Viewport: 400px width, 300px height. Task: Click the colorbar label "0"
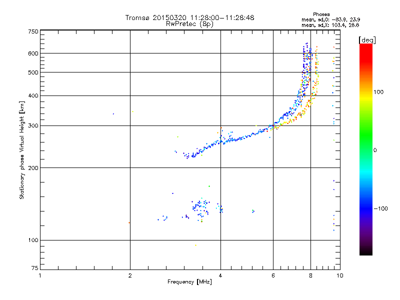375,150
